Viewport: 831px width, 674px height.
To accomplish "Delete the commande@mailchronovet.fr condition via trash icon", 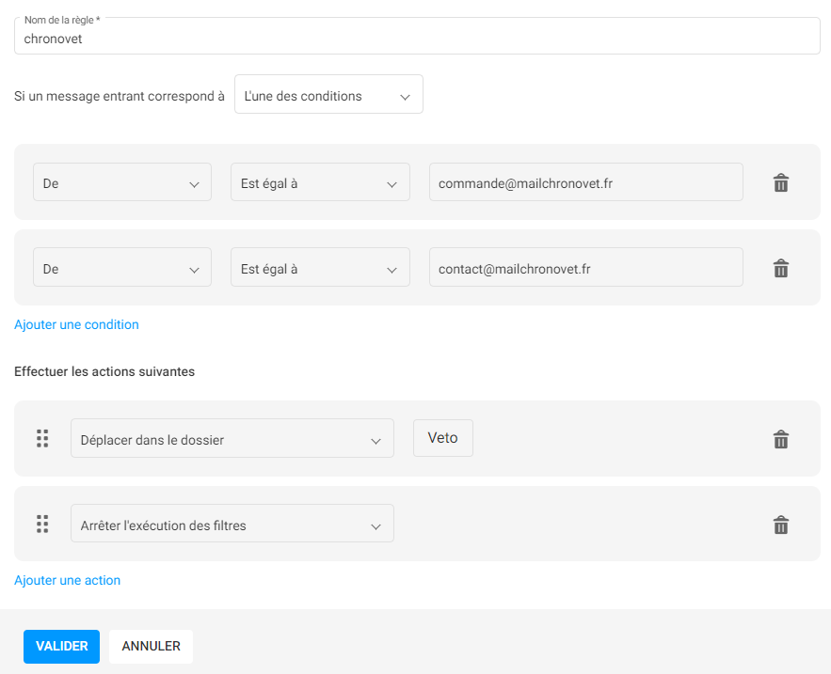I will (781, 182).
